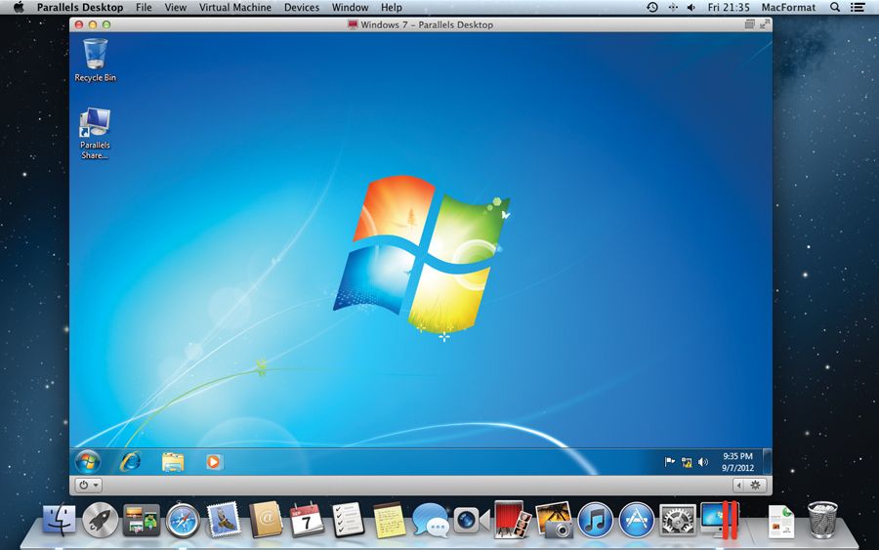Open Contacts from the Dock
Screen dimensions: 879x550
click(x=266, y=519)
